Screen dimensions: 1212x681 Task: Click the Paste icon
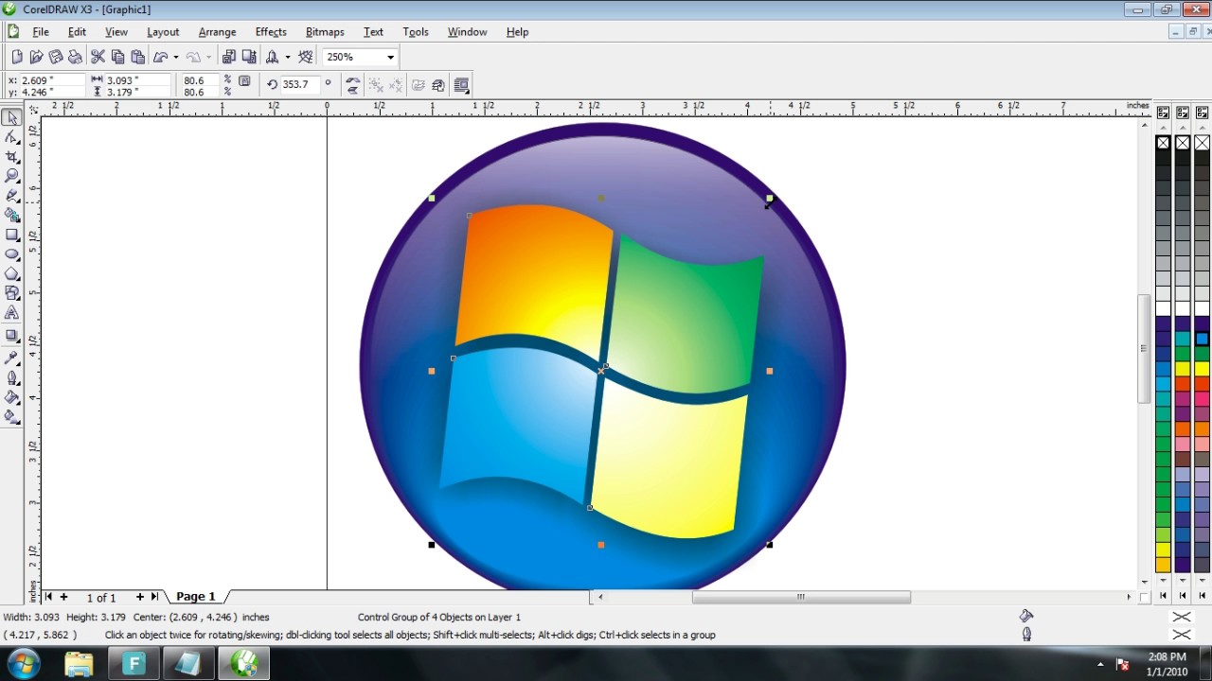point(137,57)
